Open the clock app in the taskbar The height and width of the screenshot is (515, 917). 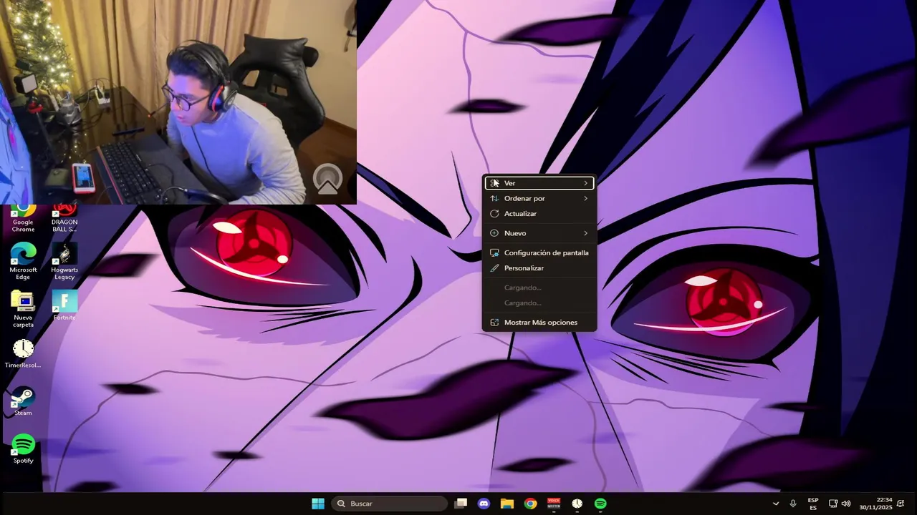[577, 504]
